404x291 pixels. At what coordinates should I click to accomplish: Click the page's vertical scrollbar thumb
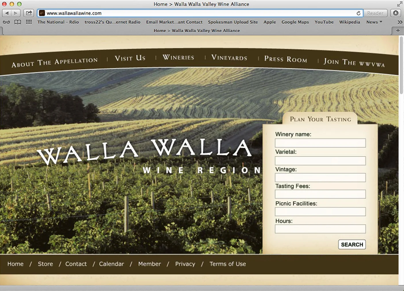point(401,65)
